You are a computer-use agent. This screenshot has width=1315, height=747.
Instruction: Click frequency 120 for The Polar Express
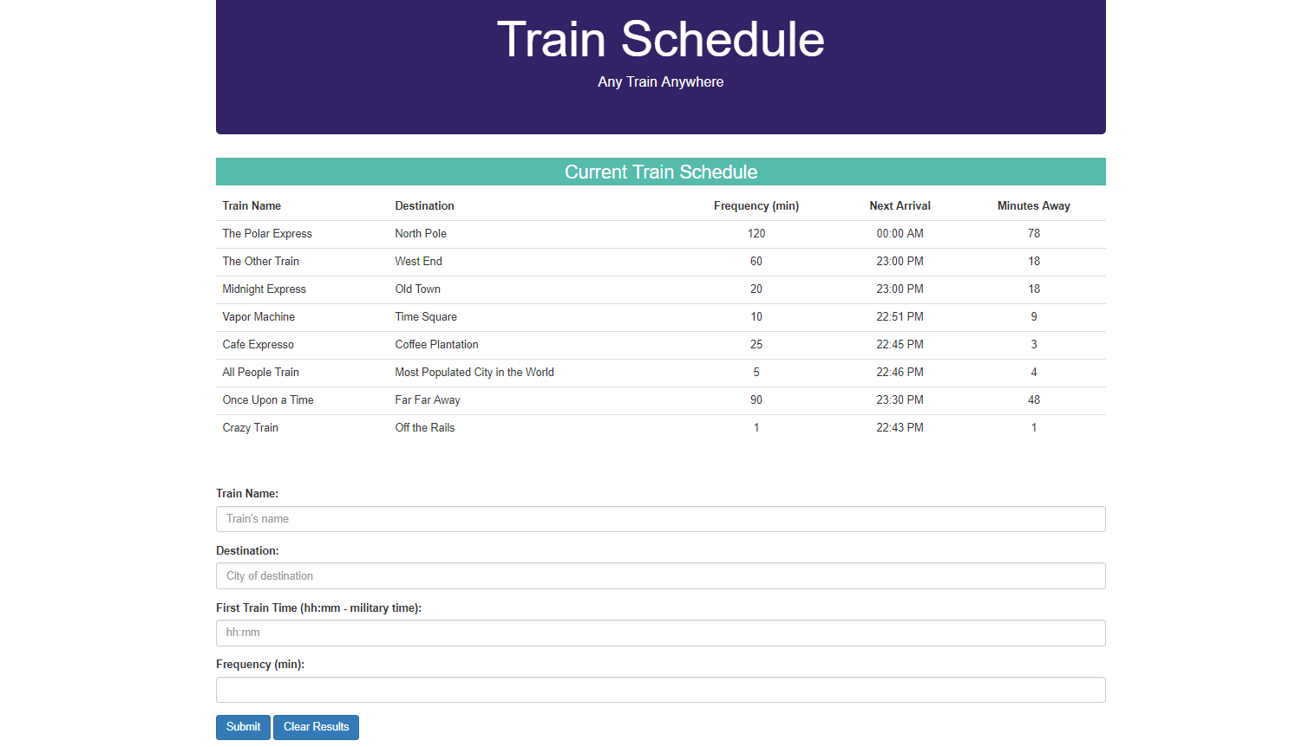(x=756, y=234)
